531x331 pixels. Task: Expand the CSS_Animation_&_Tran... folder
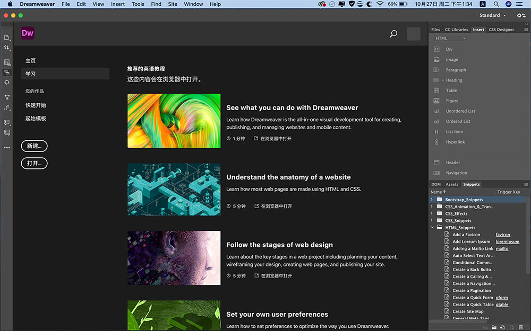(432, 207)
